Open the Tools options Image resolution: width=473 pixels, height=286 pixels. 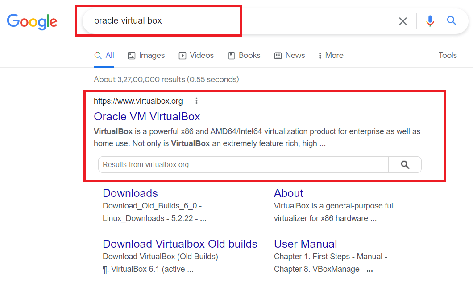[x=448, y=55]
